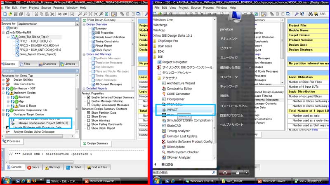
Task: Uncheck Show Partition Data box
Action: point(88,112)
